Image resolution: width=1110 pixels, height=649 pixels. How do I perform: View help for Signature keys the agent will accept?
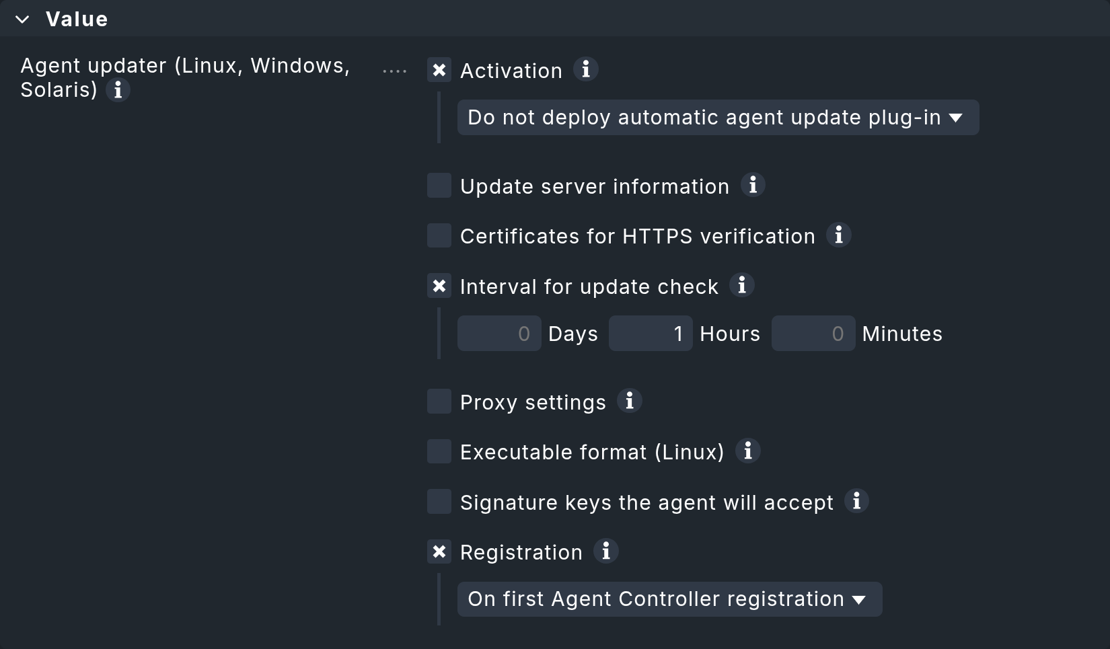point(857,501)
